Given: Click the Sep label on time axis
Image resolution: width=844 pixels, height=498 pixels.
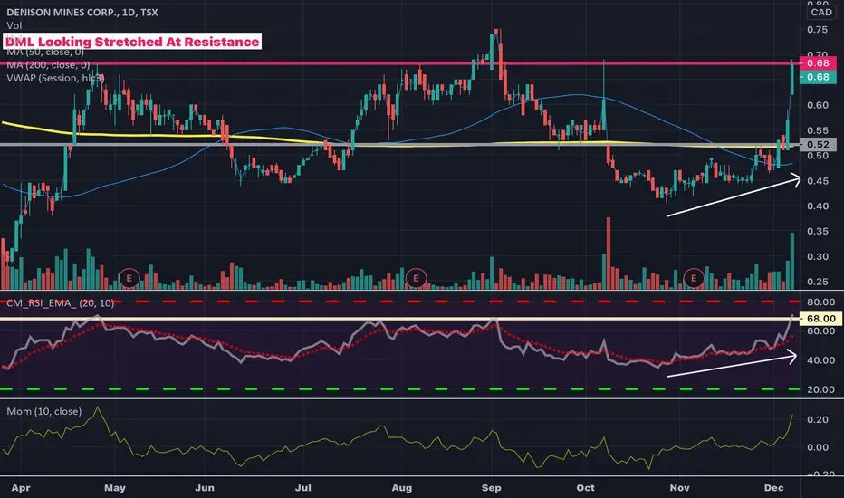Looking at the screenshot, I should pos(492,488).
